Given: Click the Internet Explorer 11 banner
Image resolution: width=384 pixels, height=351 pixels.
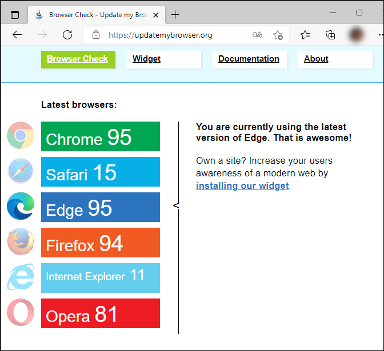Looking at the screenshot, I should click(x=101, y=278).
